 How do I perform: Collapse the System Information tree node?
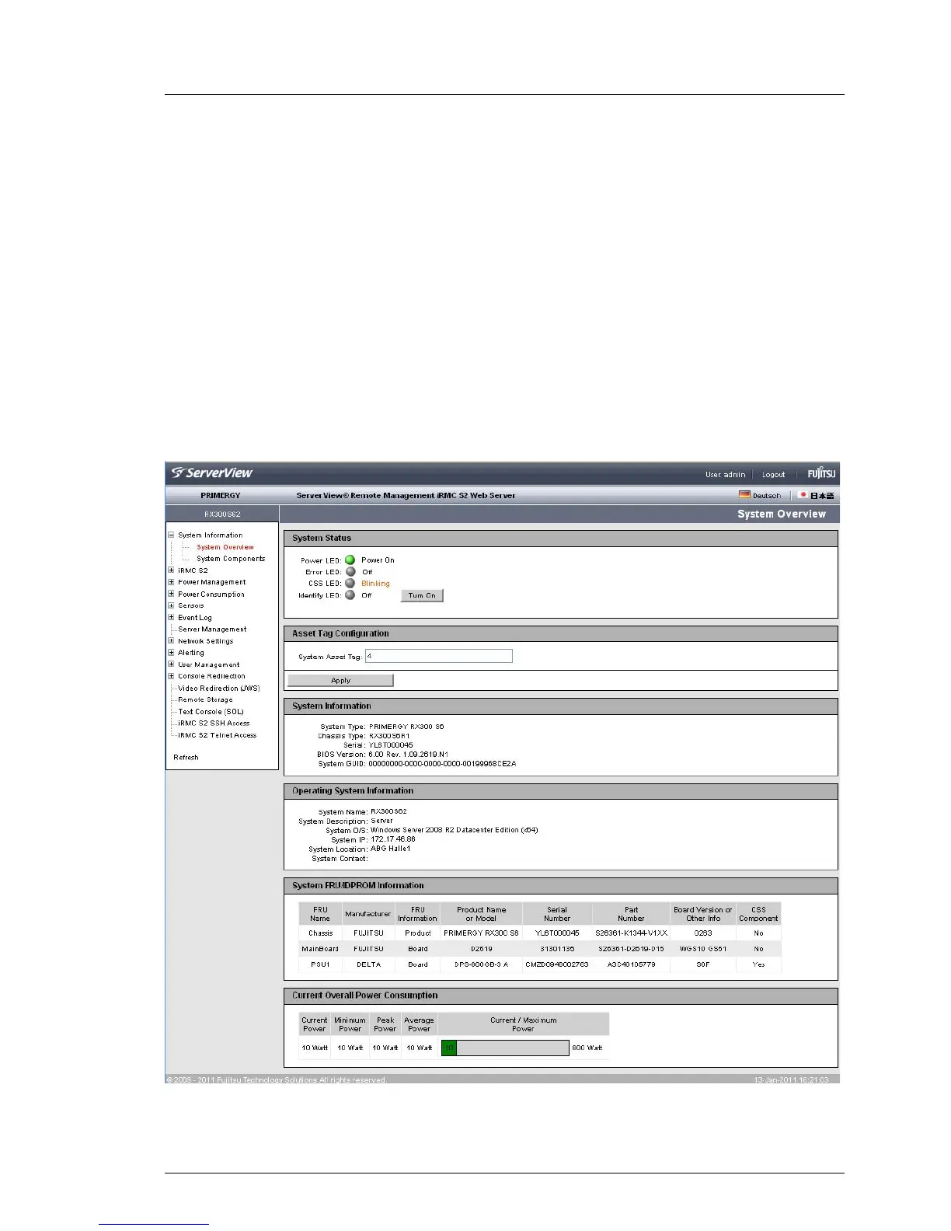(x=172, y=535)
